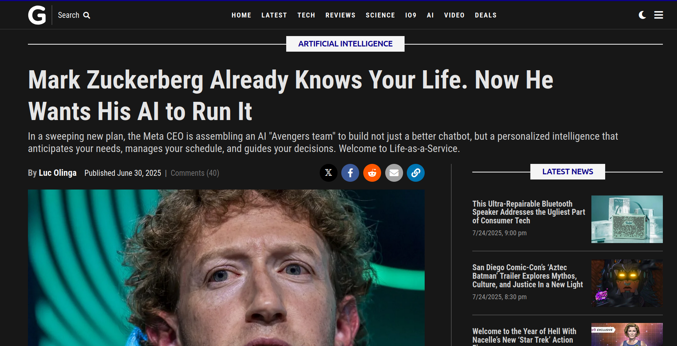Share article on X
This screenshot has width=677, height=346.
pos(329,173)
